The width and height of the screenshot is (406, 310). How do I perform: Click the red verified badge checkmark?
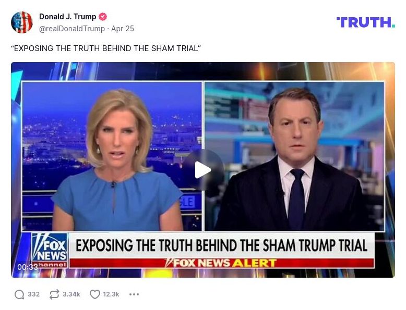pyautogui.click(x=103, y=17)
